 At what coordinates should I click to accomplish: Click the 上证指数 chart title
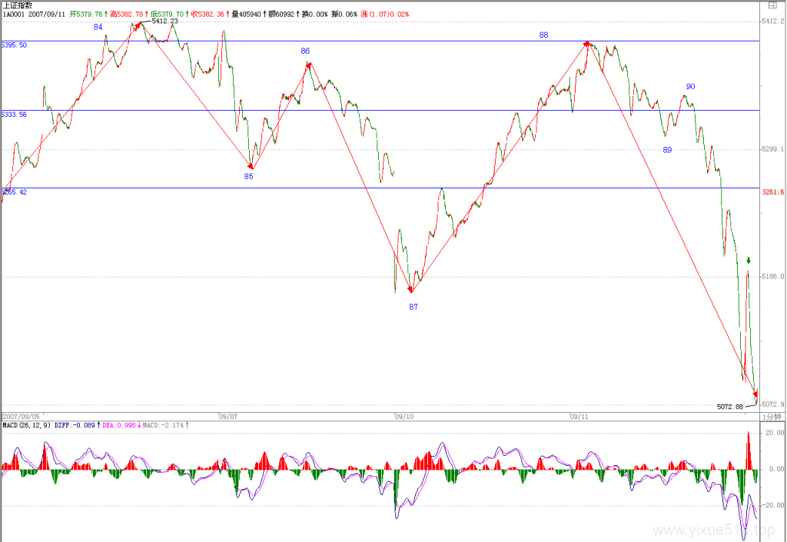(x=18, y=5)
